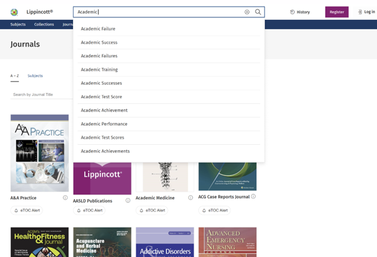377x257 pixels.
Task: Click the Lippincott logo icon
Action: click(14, 12)
